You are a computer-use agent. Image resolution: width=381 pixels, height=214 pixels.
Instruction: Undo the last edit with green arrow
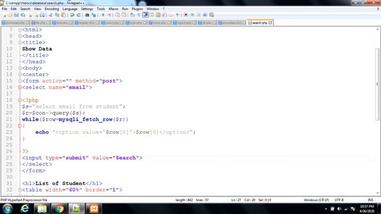pyautogui.click(x=72, y=15)
